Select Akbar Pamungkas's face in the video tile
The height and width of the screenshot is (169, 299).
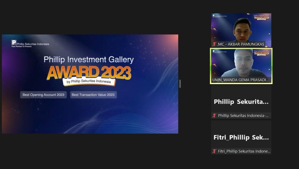point(242,30)
